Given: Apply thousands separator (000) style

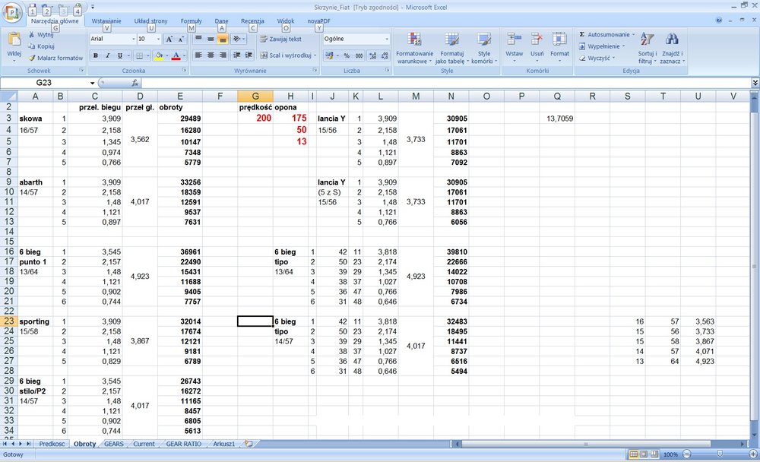Looking at the screenshot, I should pos(359,55).
